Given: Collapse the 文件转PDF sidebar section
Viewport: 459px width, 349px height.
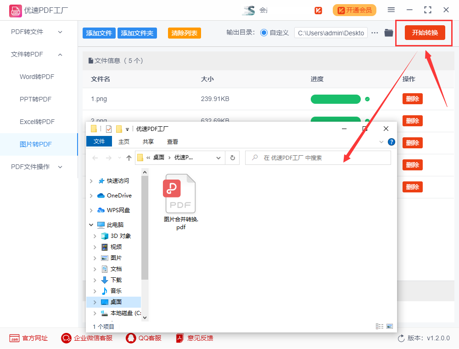Looking at the screenshot, I should pos(60,55).
